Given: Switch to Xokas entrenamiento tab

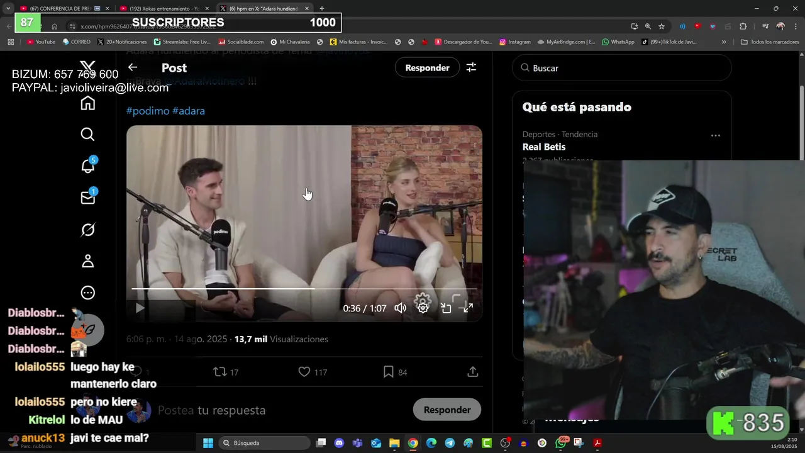Looking at the screenshot, I should (x=164, y=8).
